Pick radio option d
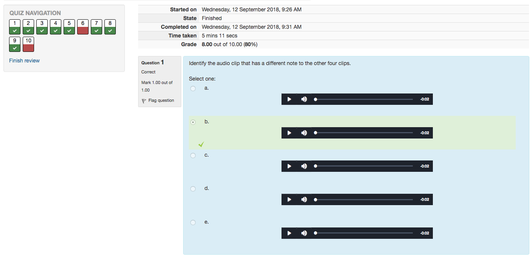Image resolution: width=532 pixels, height=260 pixels. 193,189
